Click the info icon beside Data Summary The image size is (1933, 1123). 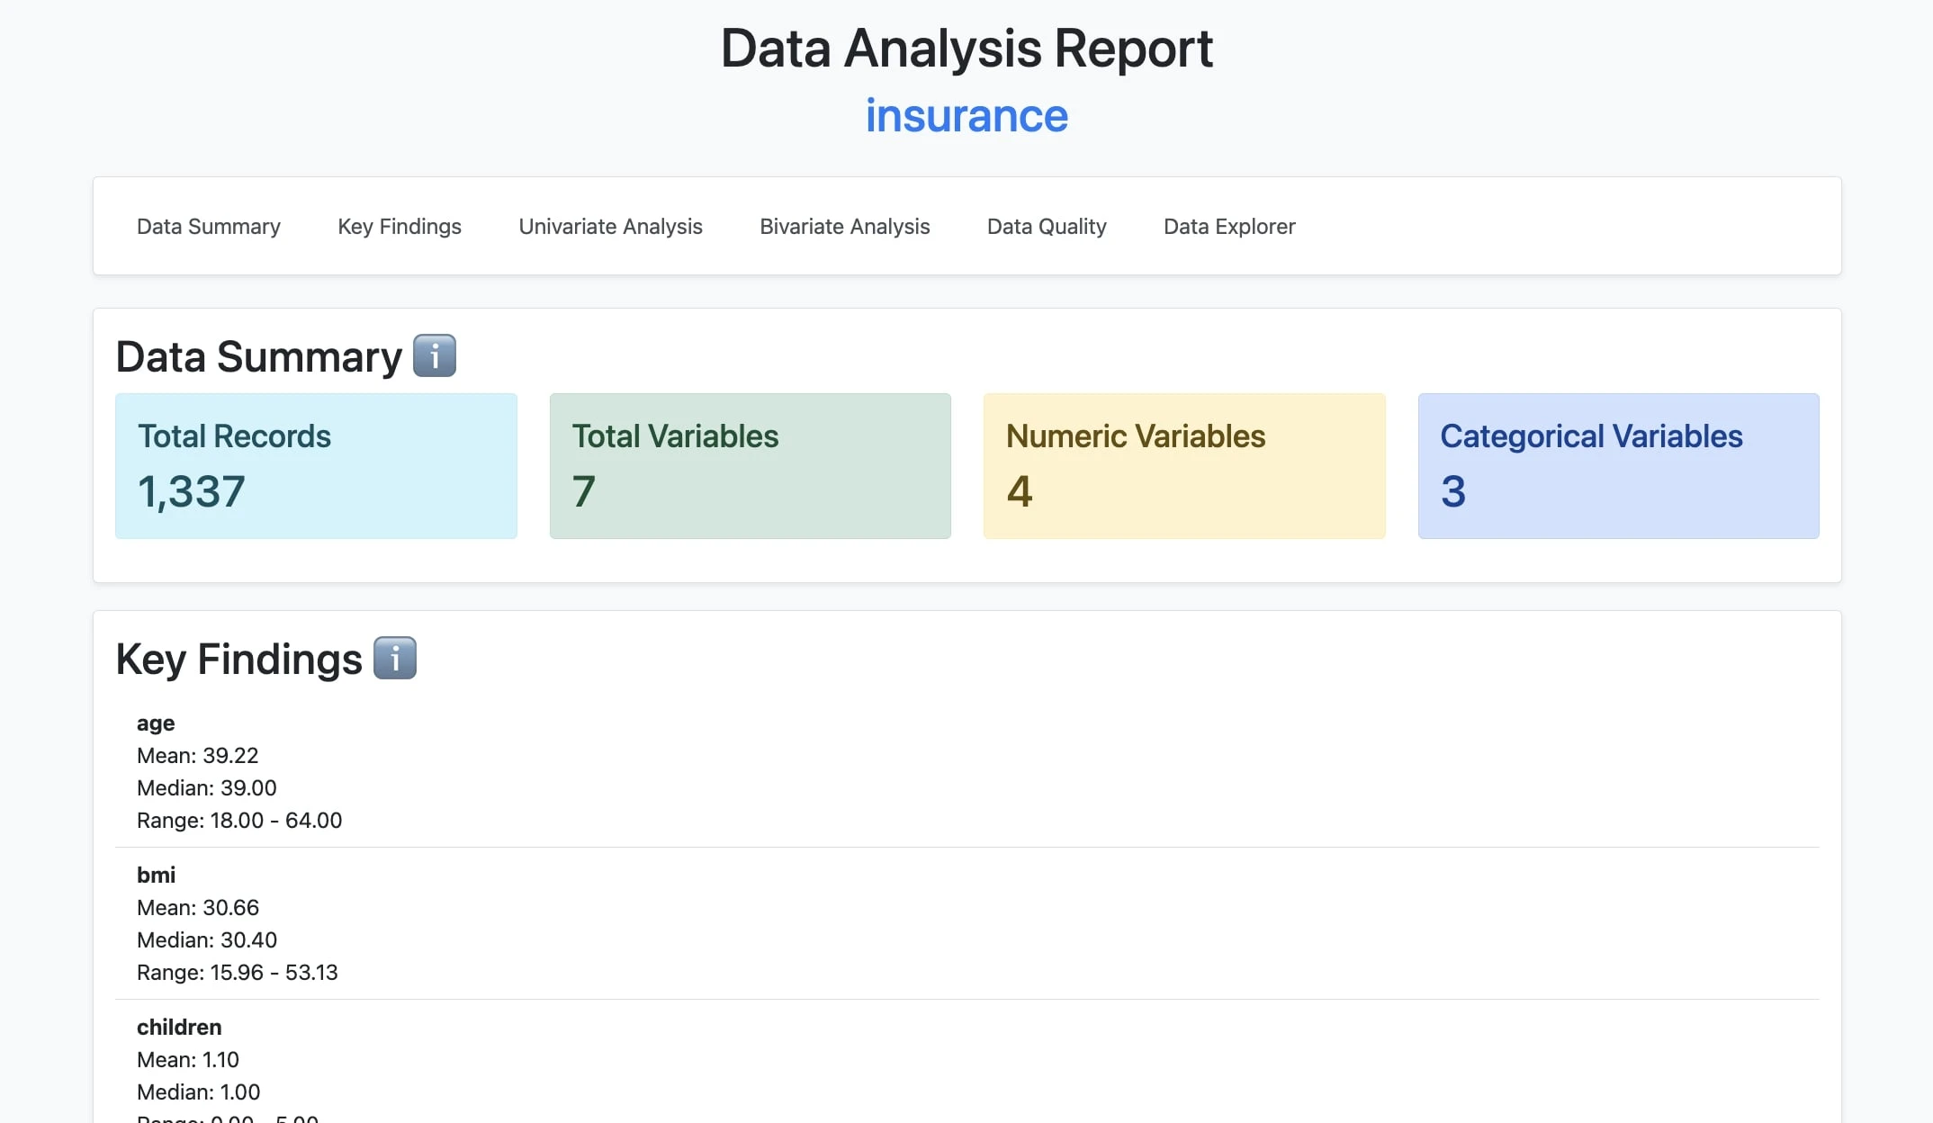click(x=434, y=355)
